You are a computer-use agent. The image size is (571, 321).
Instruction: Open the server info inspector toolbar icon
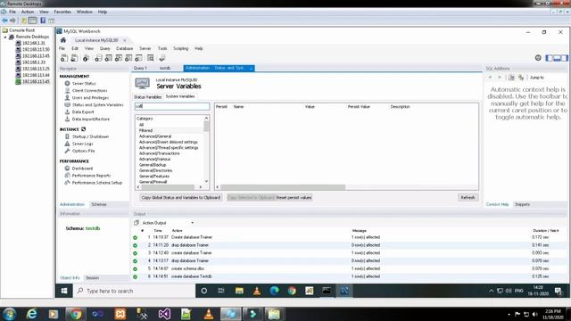coord(86,58)
